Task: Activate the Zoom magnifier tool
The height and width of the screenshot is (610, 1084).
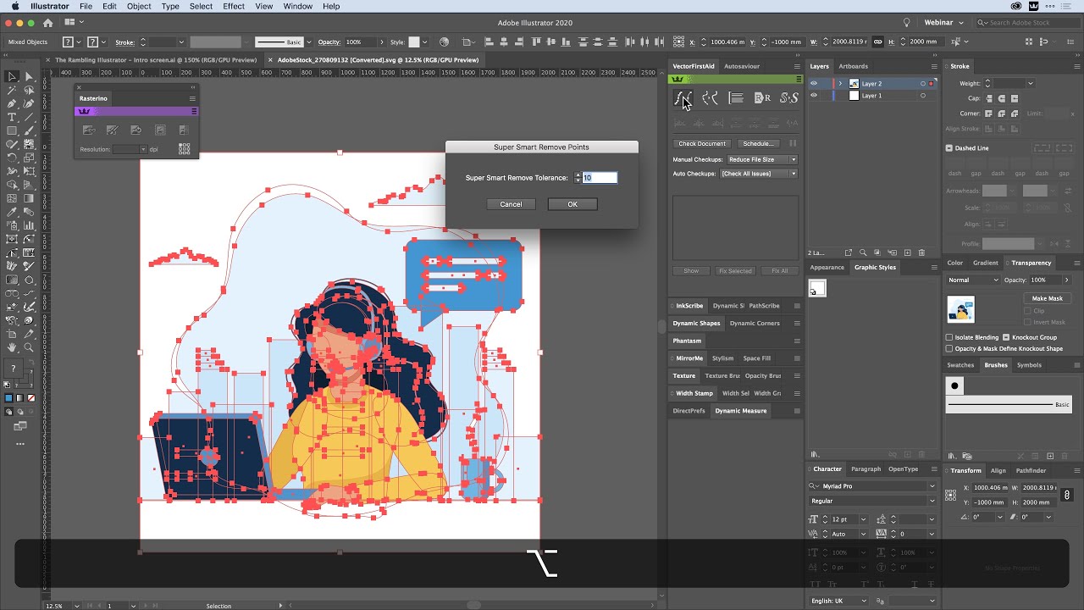Action: coord(29,347)
